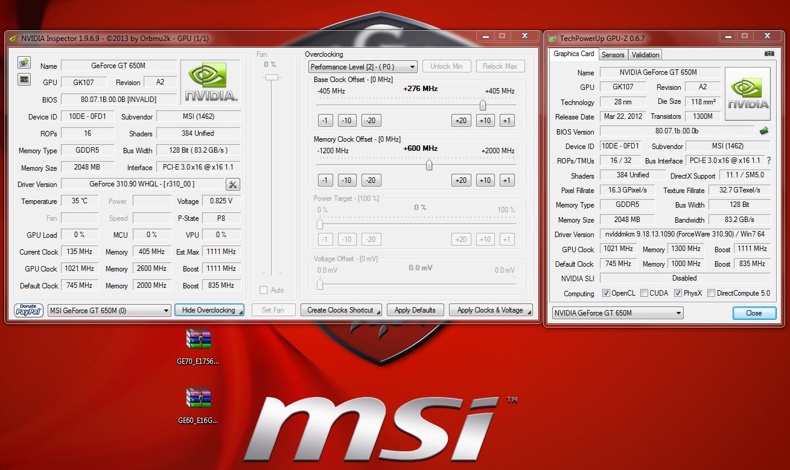Click the Texture Fillrate value 32.7 GTexel/s

(739, 190)
